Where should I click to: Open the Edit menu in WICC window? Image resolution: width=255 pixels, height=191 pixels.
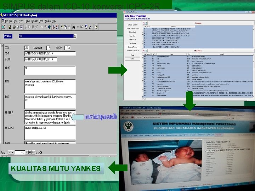click(x=11, y=21)
